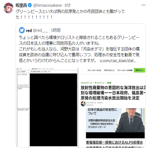Image resolution: width=148 pixels, height=148 pixels.
Task: Click the Greenpeace Japan author logo
Action: (x=83, y=104)
